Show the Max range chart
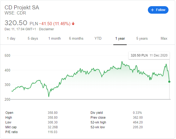The height and width of the screenshot is (139, 176). (164, 39)
